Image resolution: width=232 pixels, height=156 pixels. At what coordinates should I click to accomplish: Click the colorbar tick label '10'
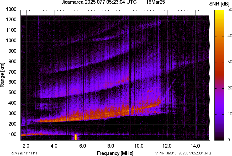[x=230, y=114]
